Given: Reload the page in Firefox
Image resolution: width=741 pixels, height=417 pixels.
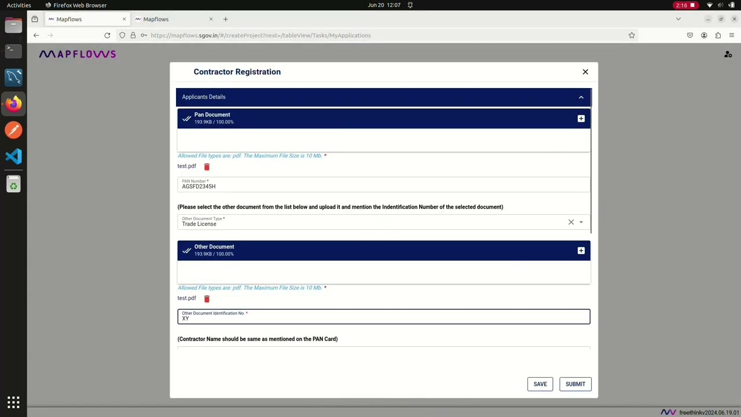Looking at the screenshot, I should tap(107, 35).
